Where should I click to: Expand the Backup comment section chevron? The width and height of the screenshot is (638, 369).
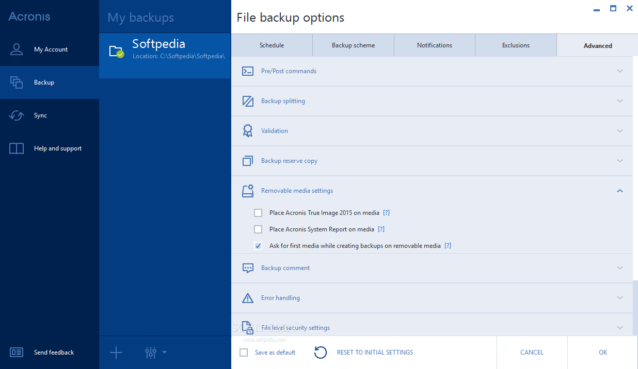coord(620,268)
